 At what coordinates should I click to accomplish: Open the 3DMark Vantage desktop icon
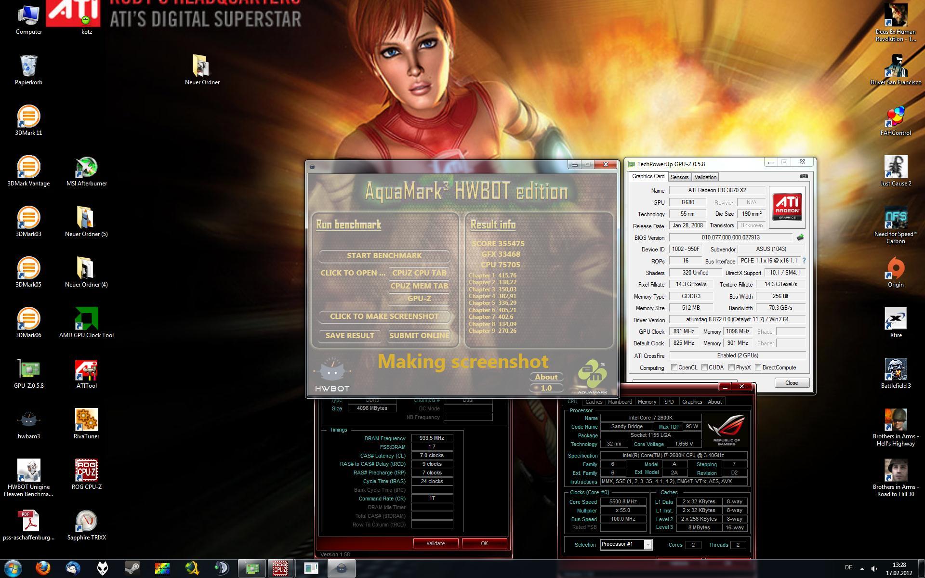point(28,171)
